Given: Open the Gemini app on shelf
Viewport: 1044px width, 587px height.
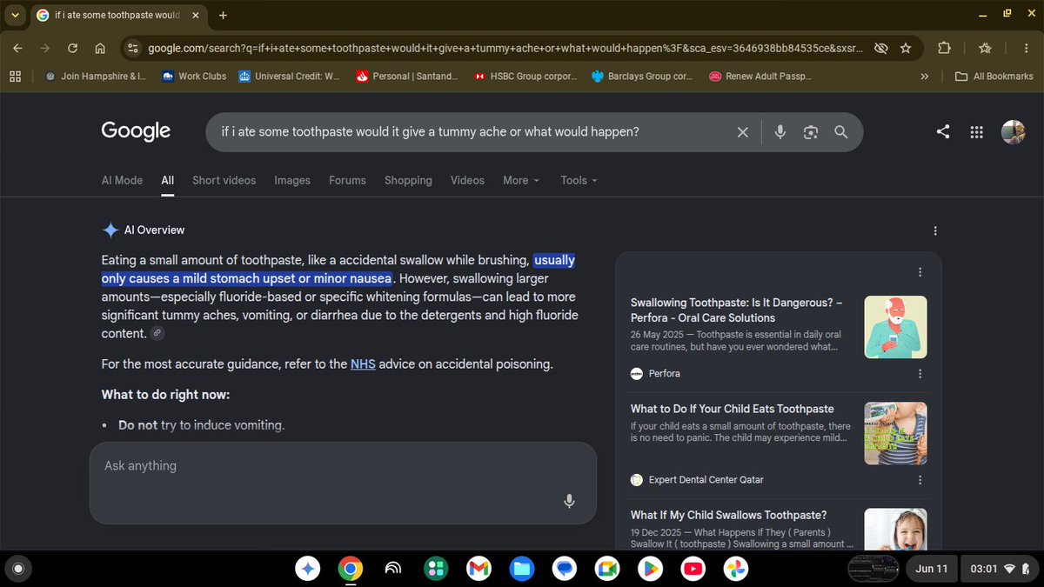Looking at the screenshot, I should pyautogui.click(x=307, y=569).
